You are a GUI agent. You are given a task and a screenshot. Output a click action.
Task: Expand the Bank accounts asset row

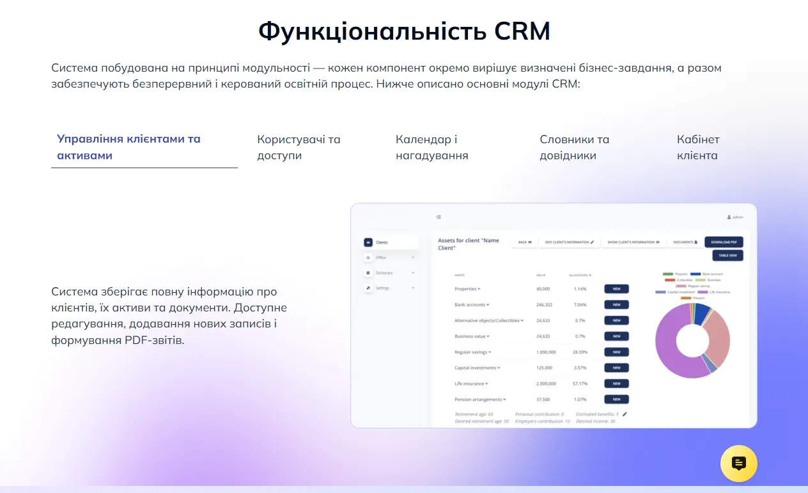point(487,305)
